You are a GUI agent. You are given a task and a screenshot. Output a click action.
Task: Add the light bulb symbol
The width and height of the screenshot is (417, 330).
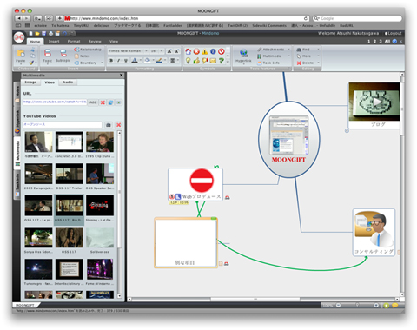(x=189, y=60)
